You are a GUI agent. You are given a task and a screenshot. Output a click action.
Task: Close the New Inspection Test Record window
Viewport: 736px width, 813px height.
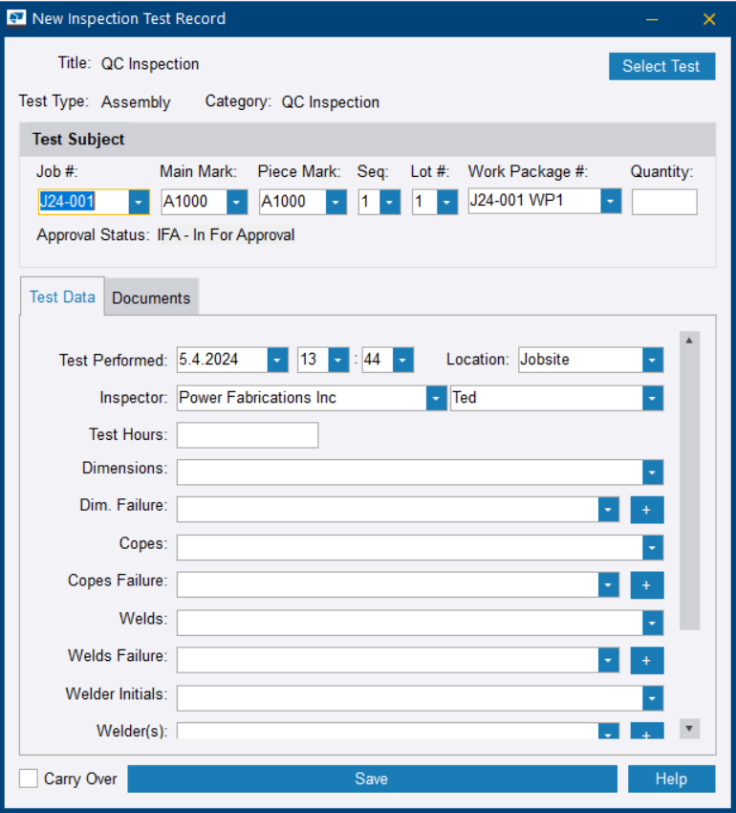tap(709, 19)
